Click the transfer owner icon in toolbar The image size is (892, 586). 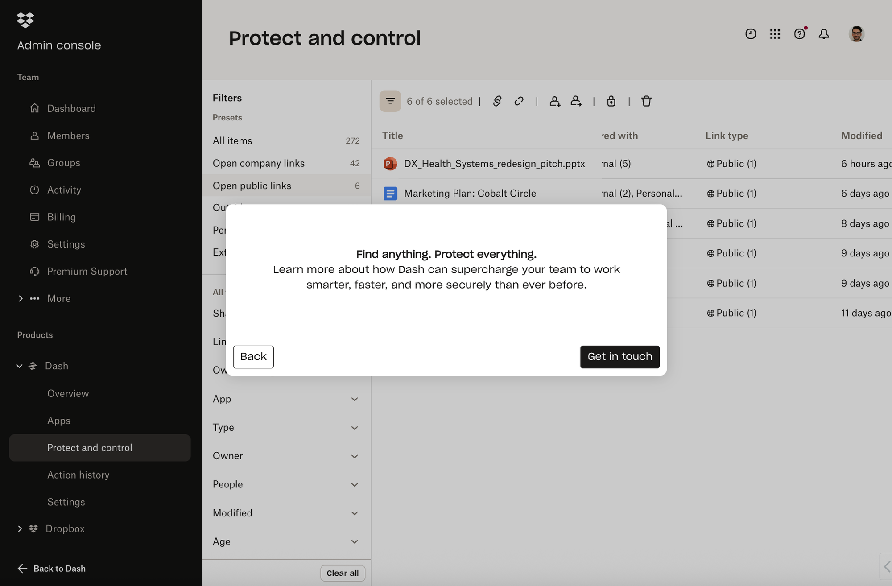(576, 101)
